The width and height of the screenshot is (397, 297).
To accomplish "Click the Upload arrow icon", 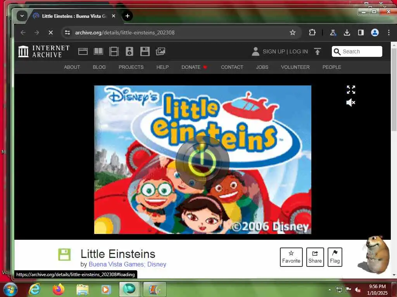I will 318,51.
